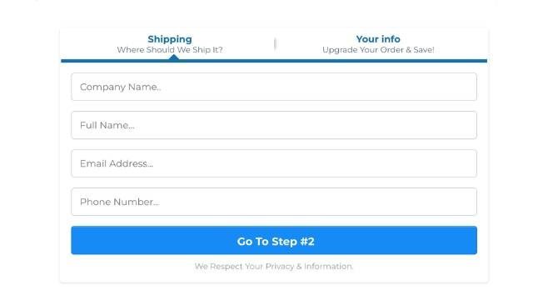This screenshot has height=300, width=533.
Task: Click the 'Email Address...' placeholder text
Action: tap(117, 163)
